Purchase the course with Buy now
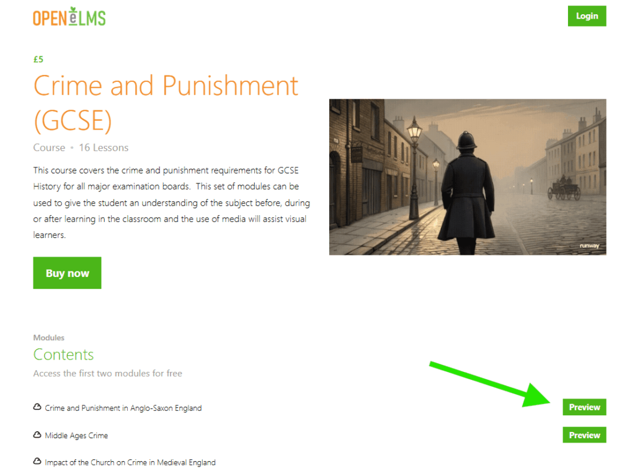This screenshot has width=635, height=476. tap(67, 273)
